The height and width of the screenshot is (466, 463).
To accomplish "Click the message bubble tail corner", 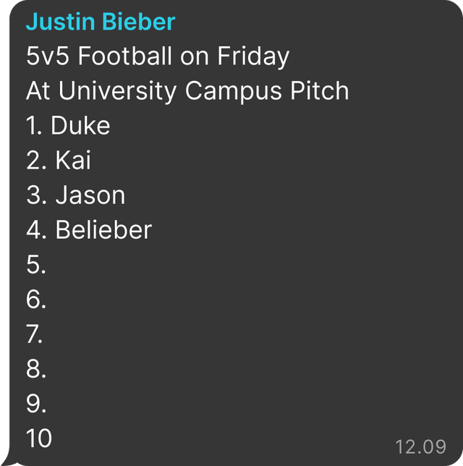I will [x=9, y=460].
